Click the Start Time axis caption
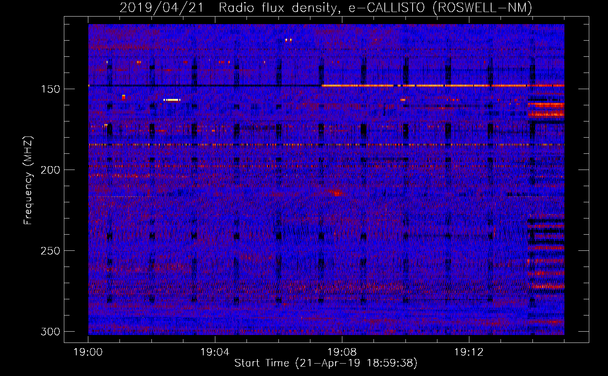608x376 pixels. pyautogui.click(x=326, y=363)
